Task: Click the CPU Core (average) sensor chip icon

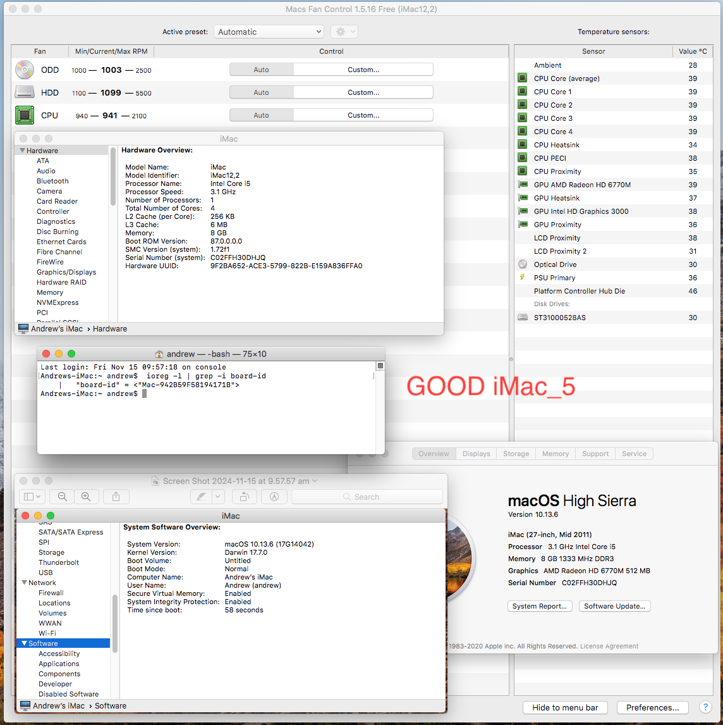Action: click(523, 78)
